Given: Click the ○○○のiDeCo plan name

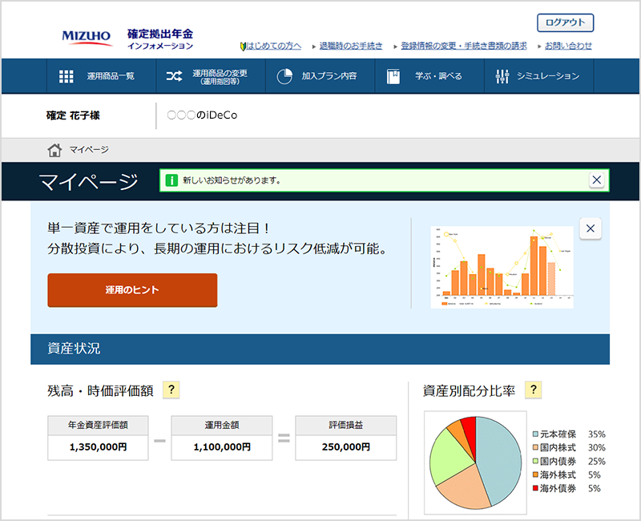Looking at the screenshot, I should click(203, 115).
